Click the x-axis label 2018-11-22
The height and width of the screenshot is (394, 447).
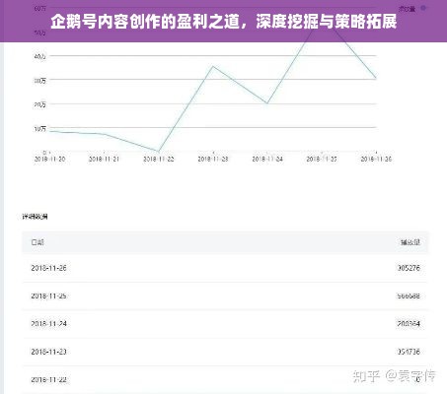159,159
